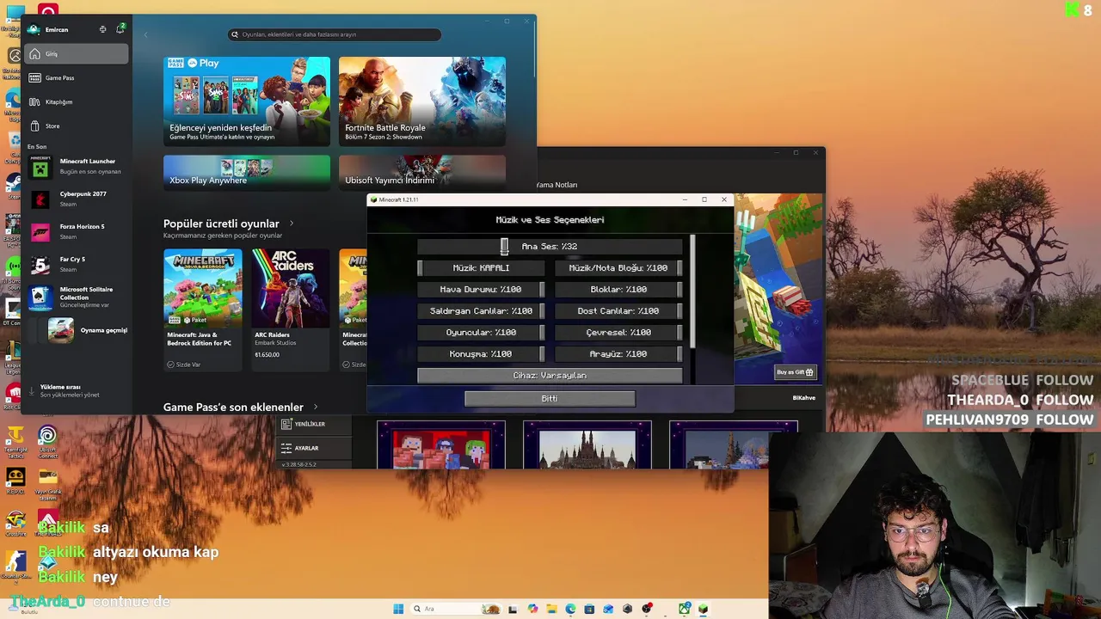1101x619 pixels.
Task: Open the ARC Raiders game card
Action: coord(290,309)
